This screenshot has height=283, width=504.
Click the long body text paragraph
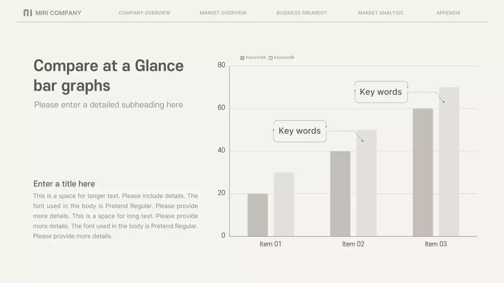pos(115,216)
